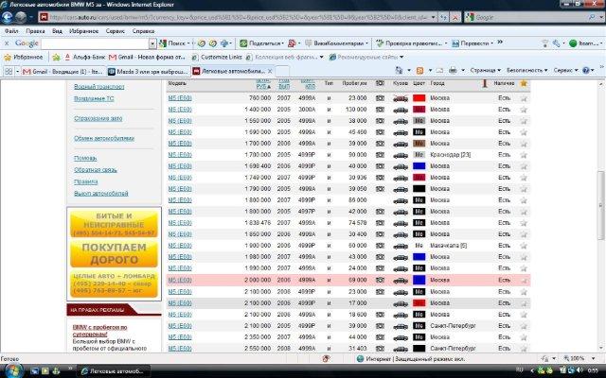
Task: Click the camera icon in the table header
Action: (x=379, y=84)
